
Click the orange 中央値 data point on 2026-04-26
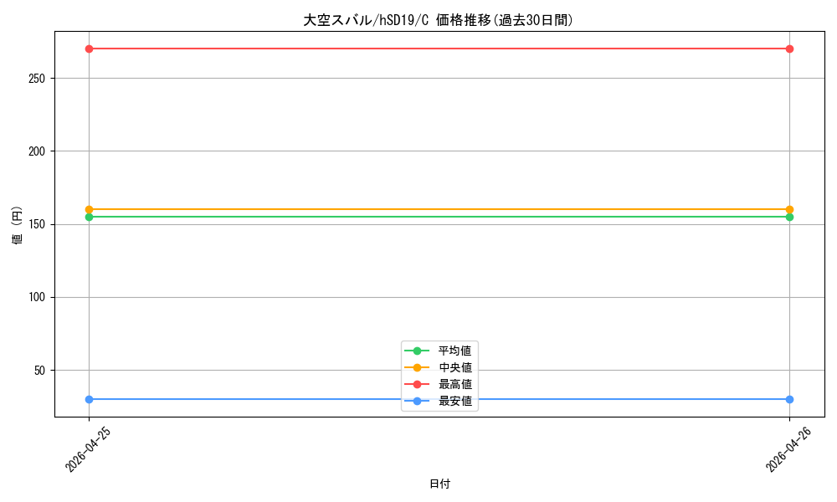[789, 210]
